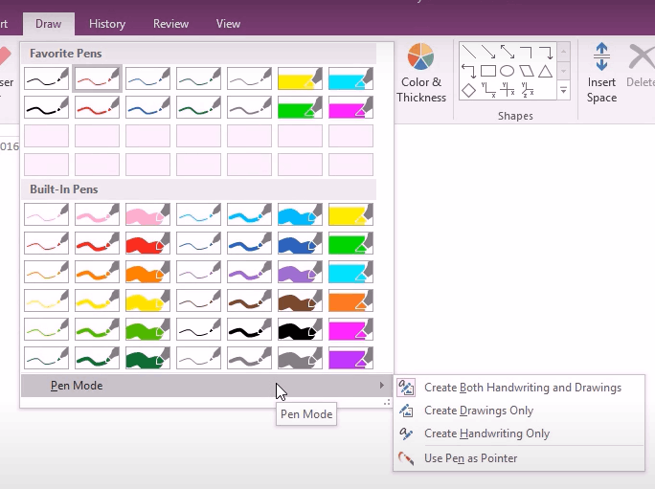
Task: Pick thin blue favorite pen
Action: coord(147,78)
